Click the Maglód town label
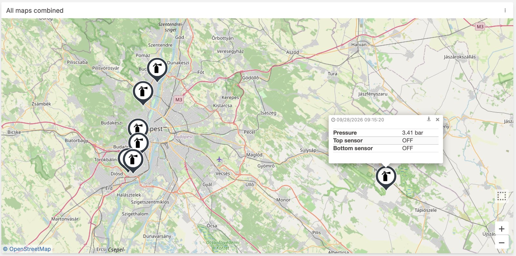Image resolution: width=516 pixels, height=256 pixels. pyautogui.click(x=254, y=155)
